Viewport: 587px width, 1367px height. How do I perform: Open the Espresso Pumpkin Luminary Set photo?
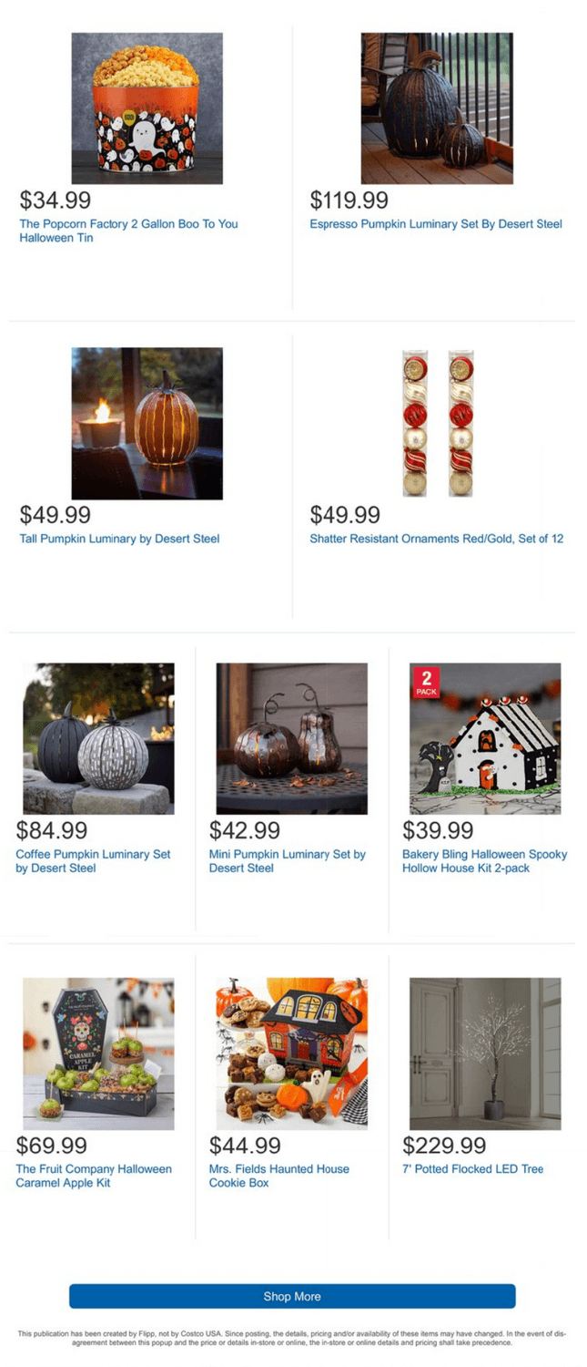pyautogui.click(x=437, y=108)
